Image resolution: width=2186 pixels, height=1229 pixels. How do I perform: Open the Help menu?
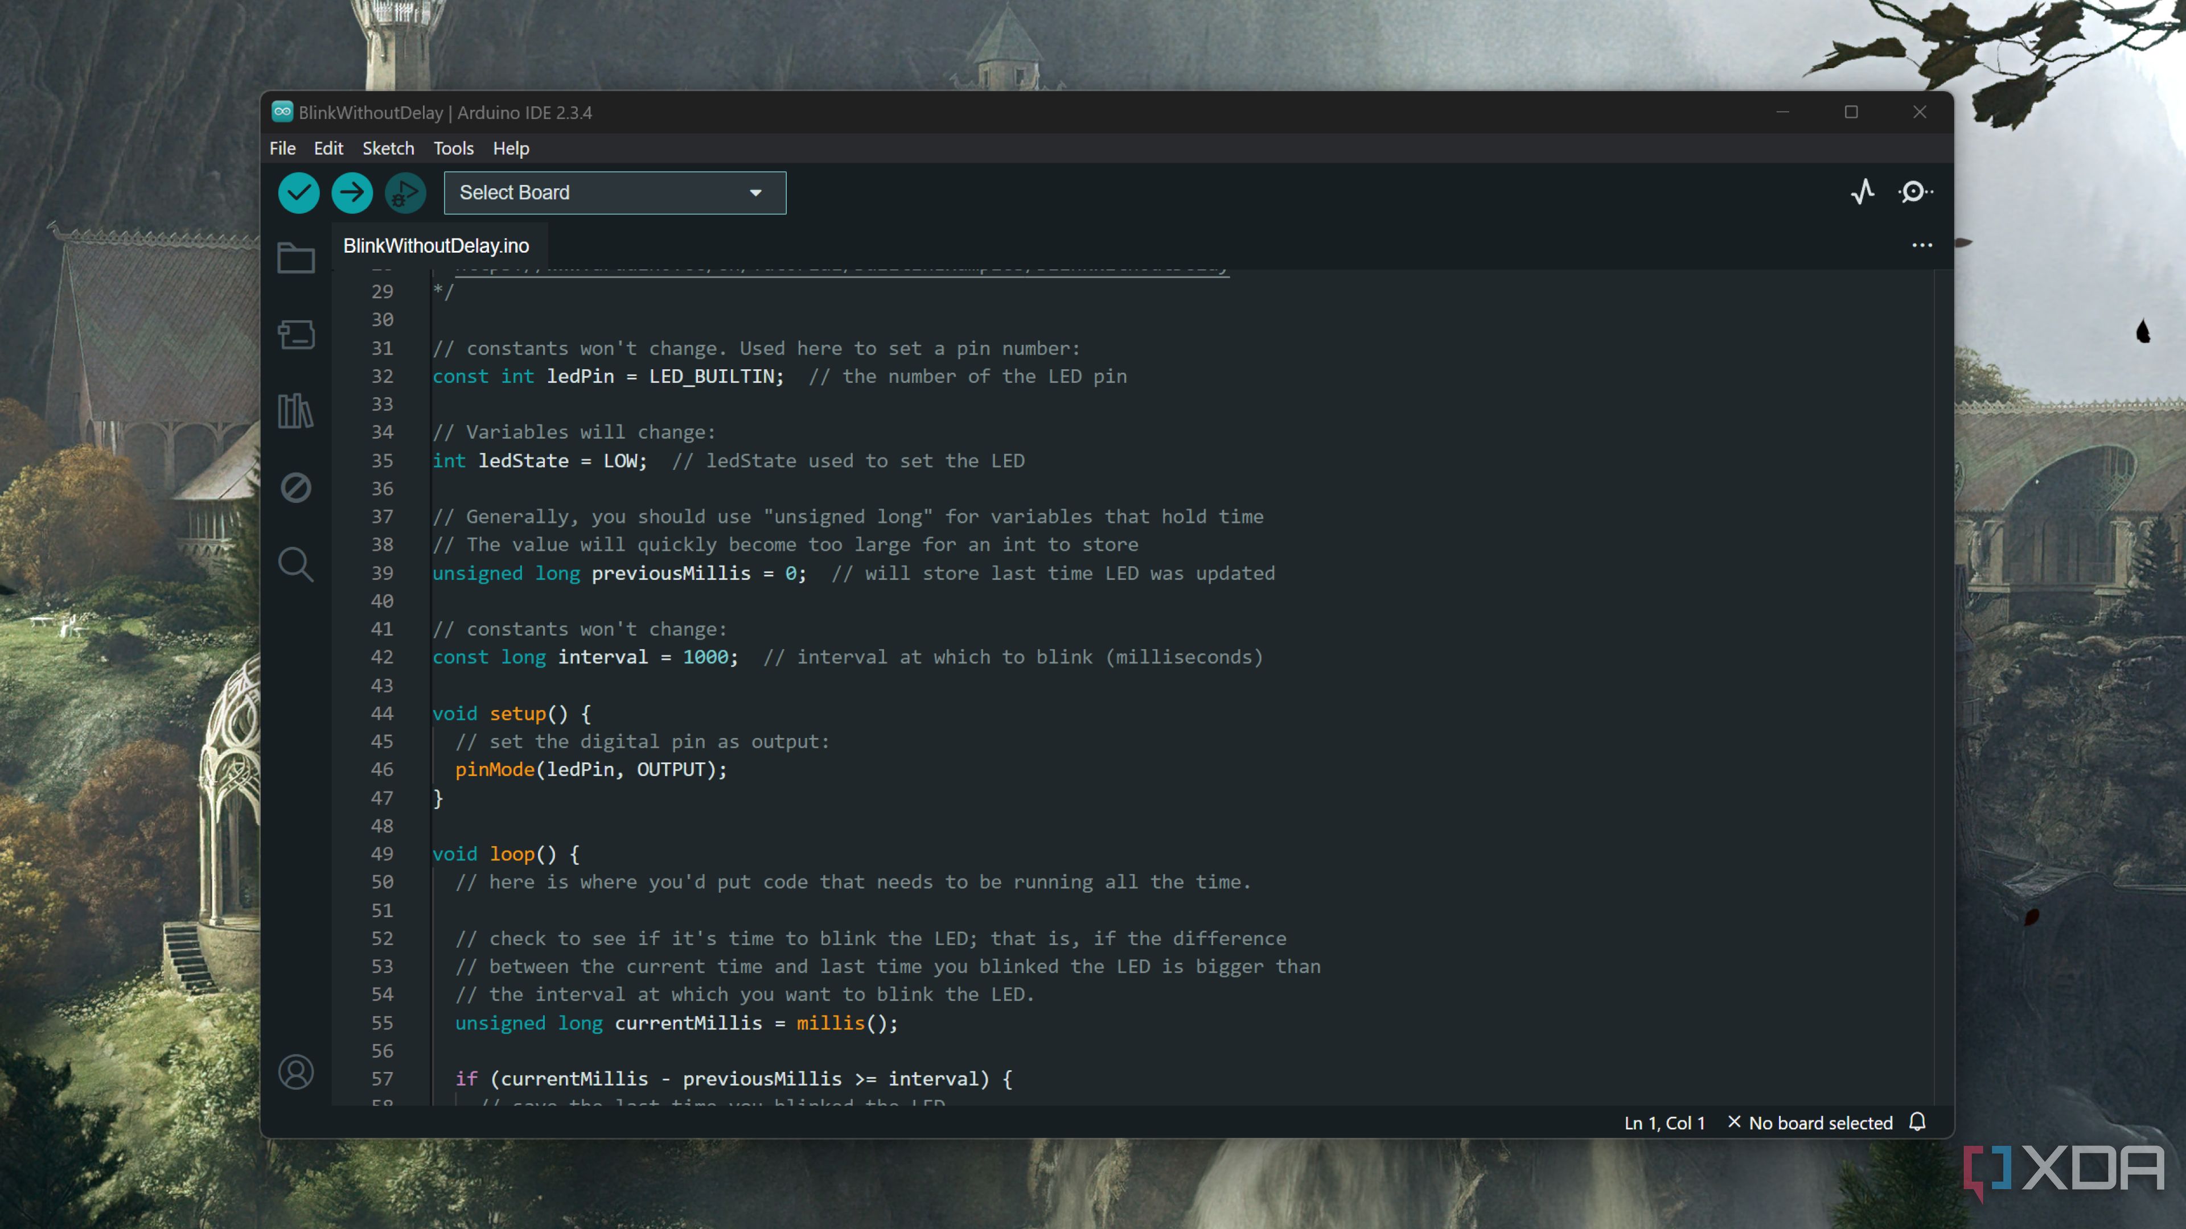(511, 149)
